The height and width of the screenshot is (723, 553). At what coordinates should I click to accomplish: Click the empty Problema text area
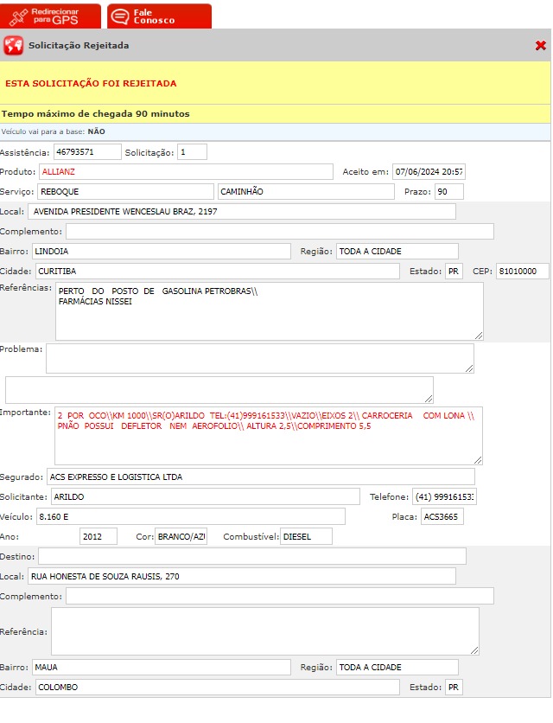(x=259, y=358)
